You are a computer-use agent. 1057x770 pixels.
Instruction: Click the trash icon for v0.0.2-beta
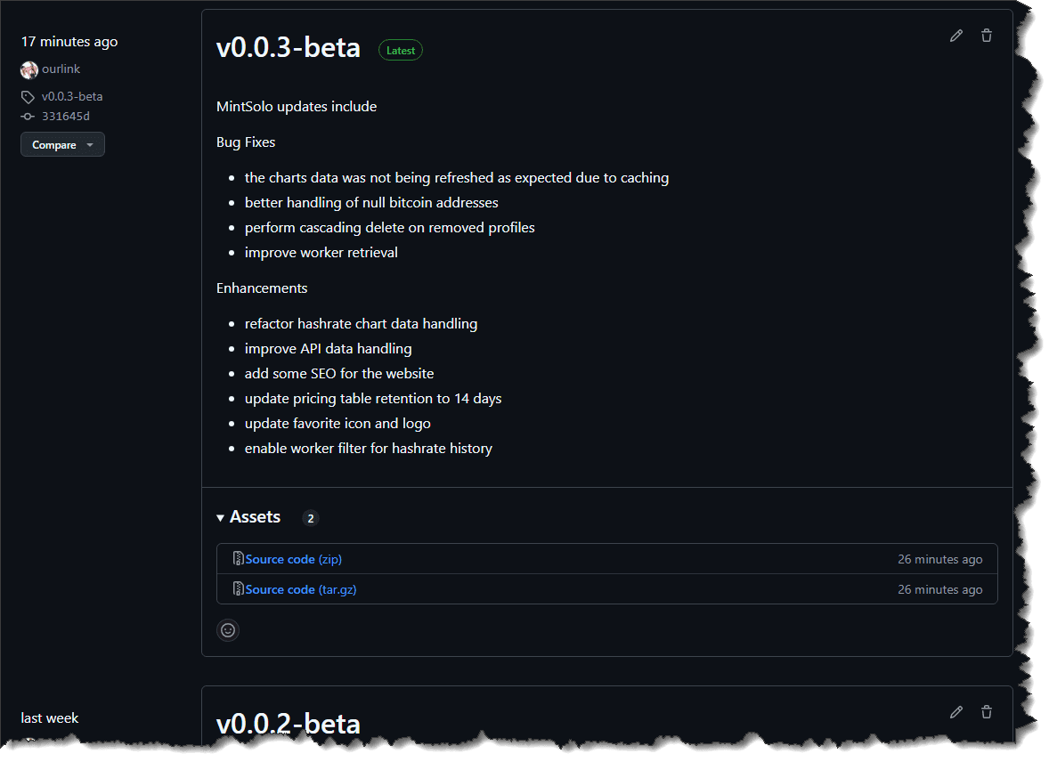(987, 712)
